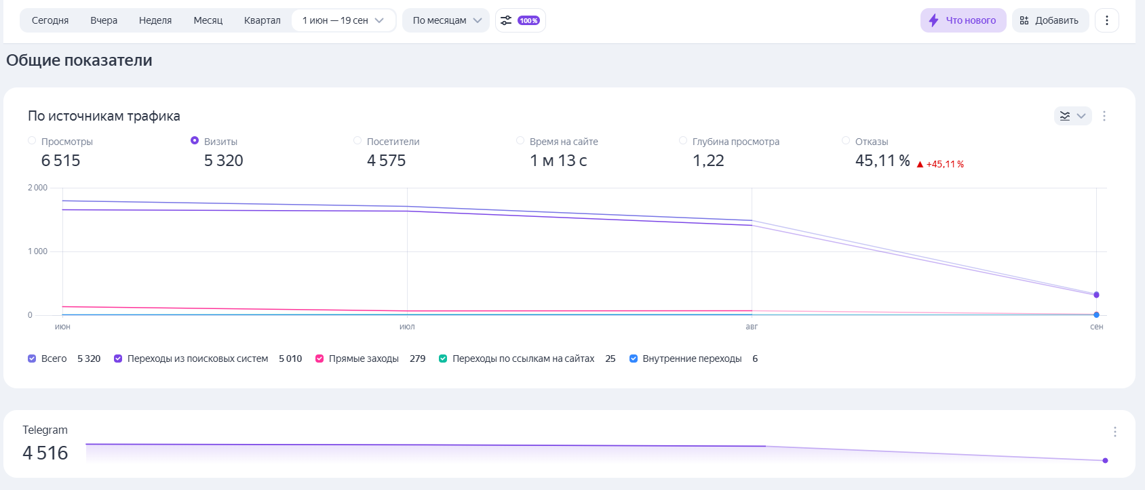The height and width of the screenshot is (490, 1145).
Task: Toggle Переходы из поисковых систем checkbox
Action: 118,359
